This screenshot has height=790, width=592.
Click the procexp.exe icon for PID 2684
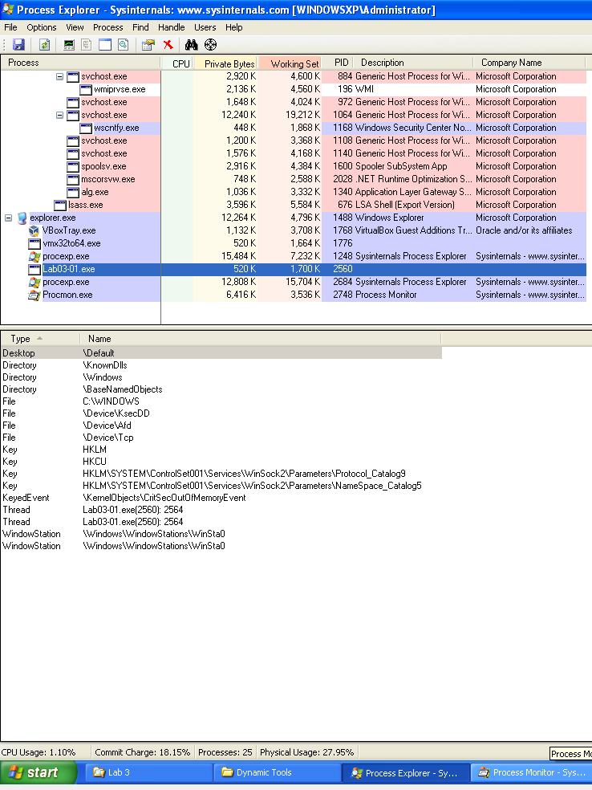coord(34,282)
